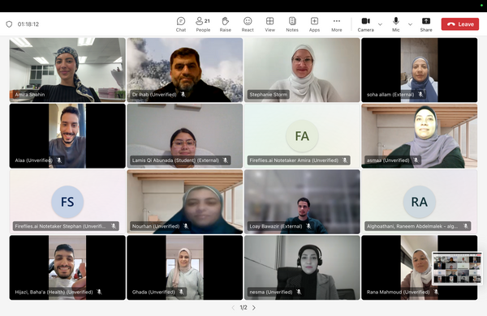
Task: Select asmaa's video tile
Action: [420, 136]
